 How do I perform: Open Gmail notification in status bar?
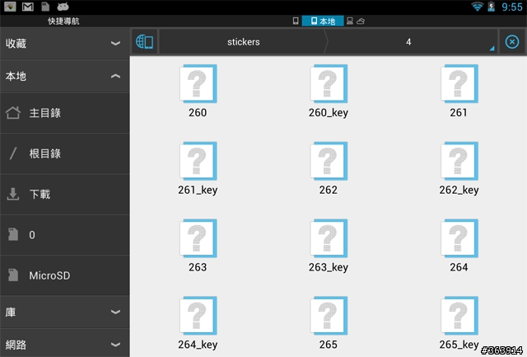tap(28, 7)
